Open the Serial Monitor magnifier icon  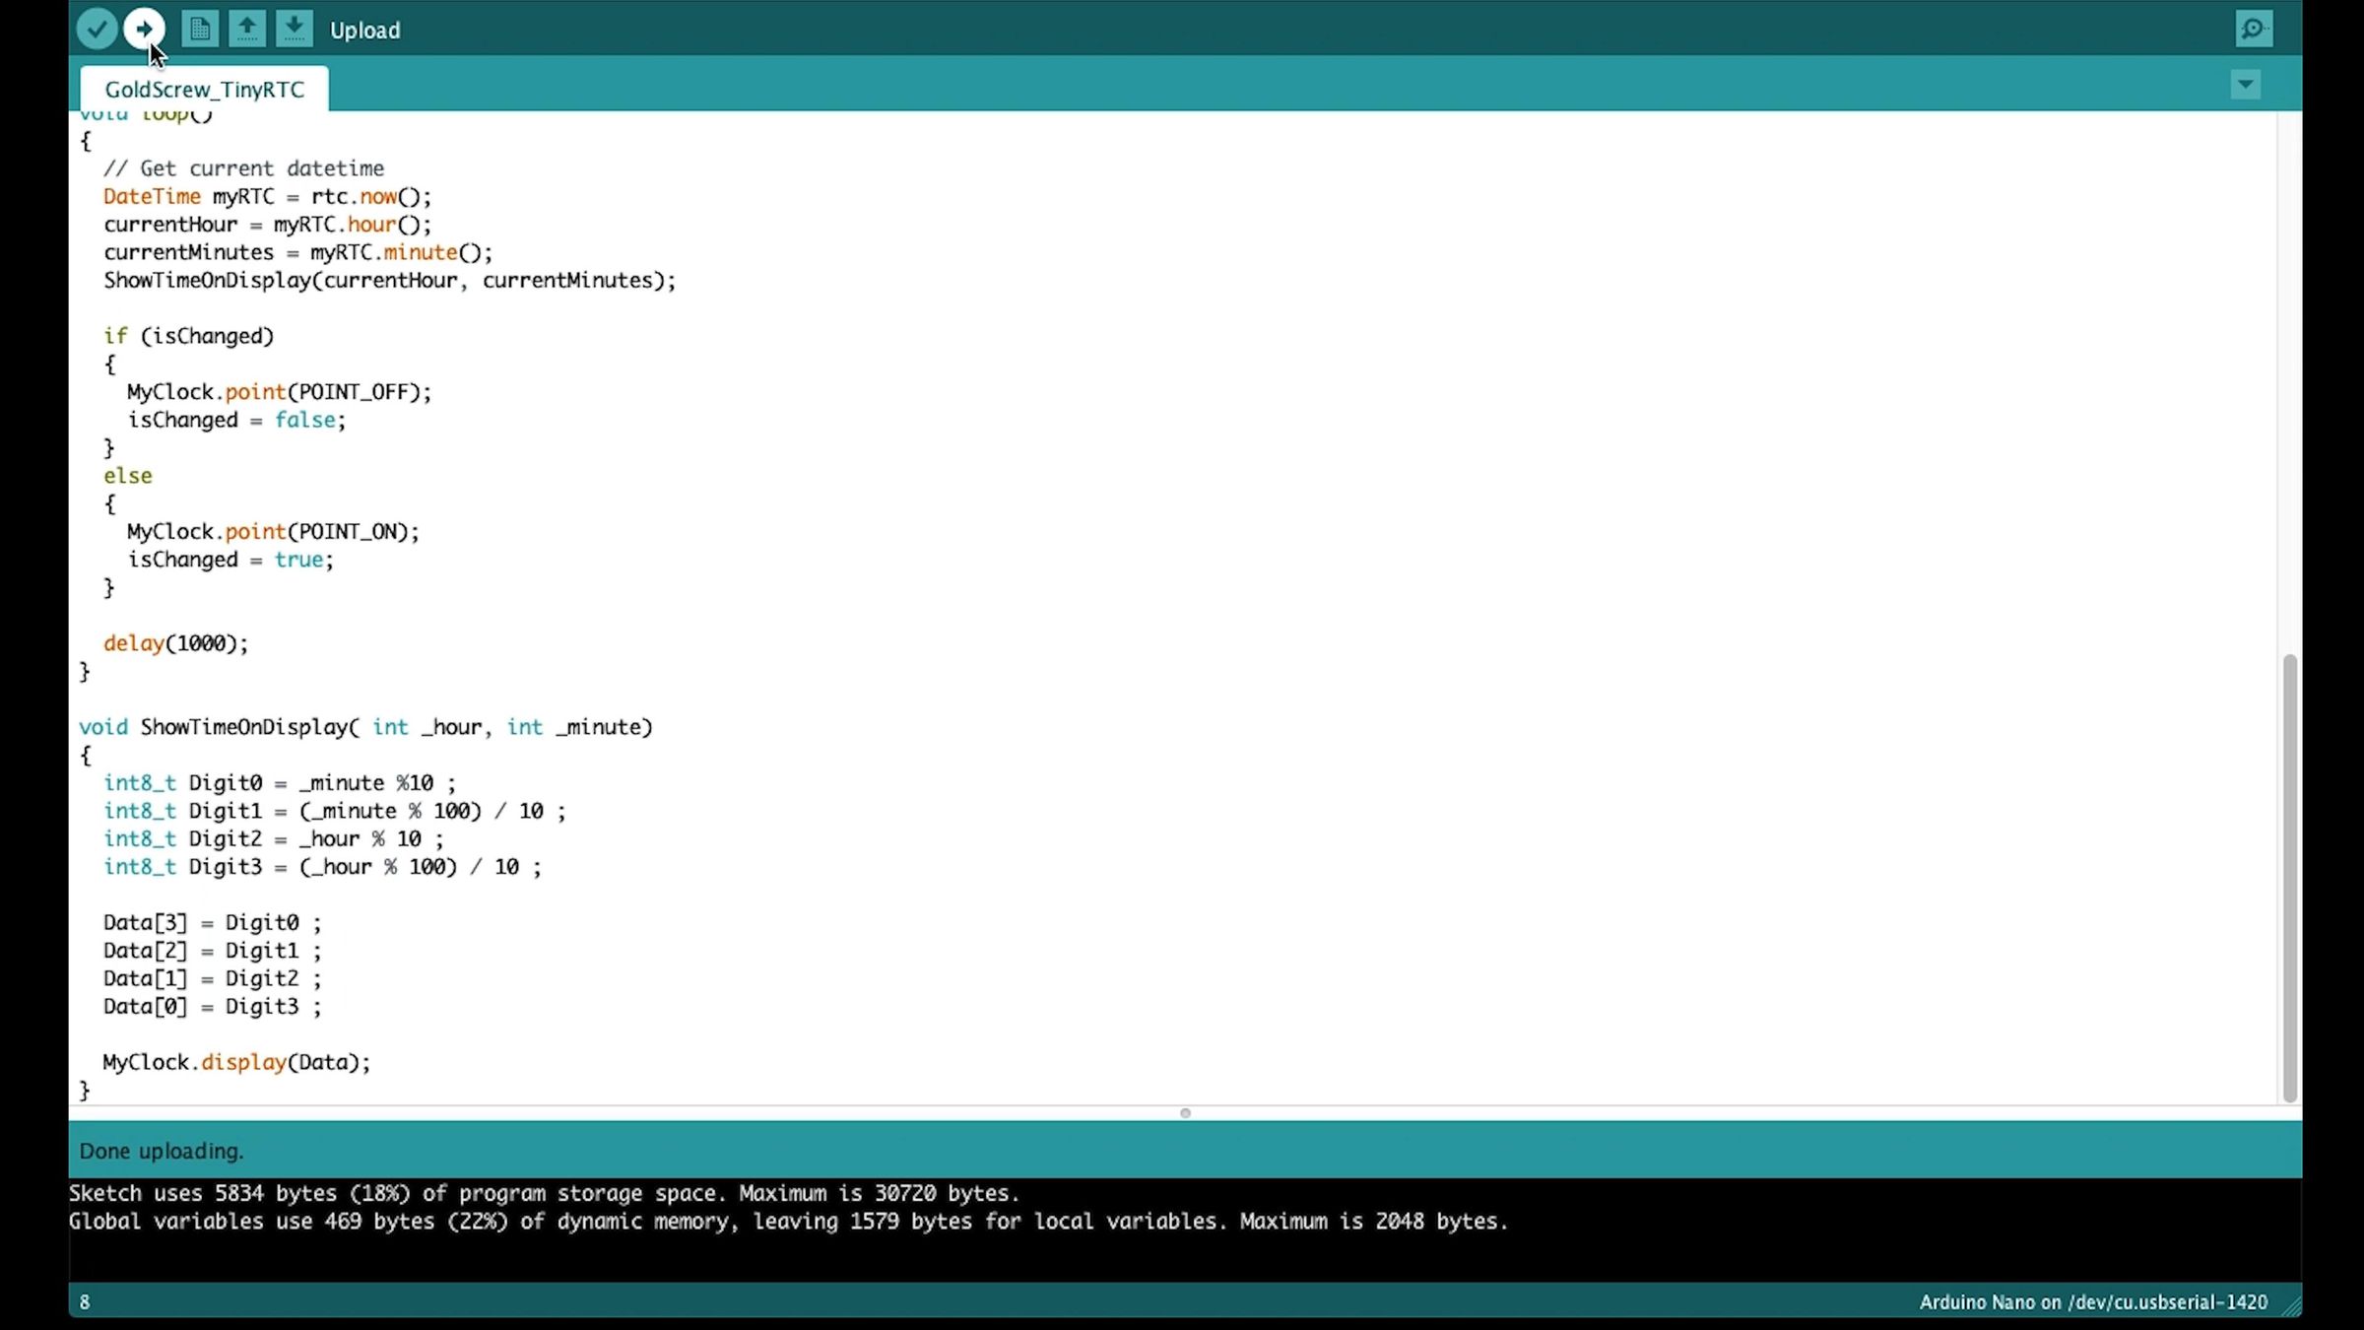[2253, 30]
